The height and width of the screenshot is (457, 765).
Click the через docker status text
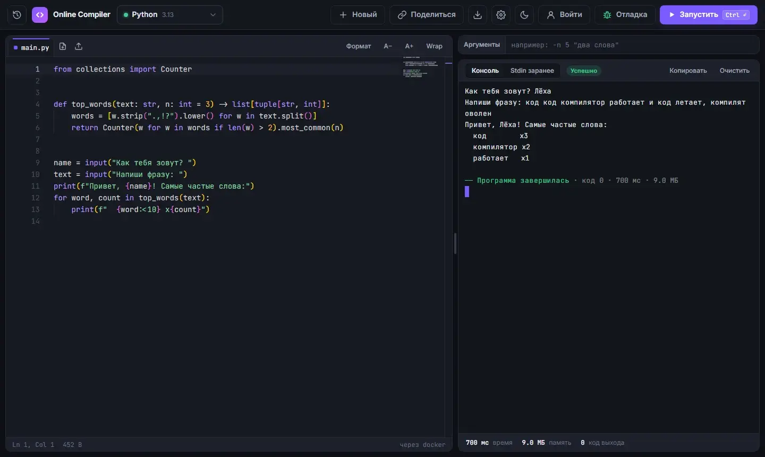pos(423,445)
